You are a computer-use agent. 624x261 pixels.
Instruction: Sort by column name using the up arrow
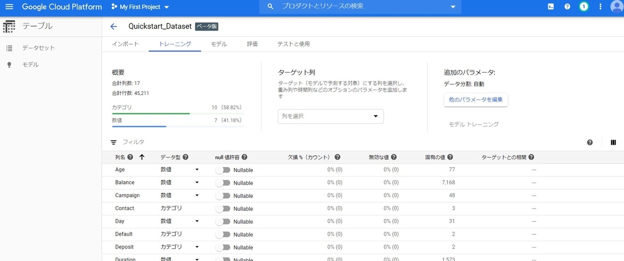[x=142, y=157]
